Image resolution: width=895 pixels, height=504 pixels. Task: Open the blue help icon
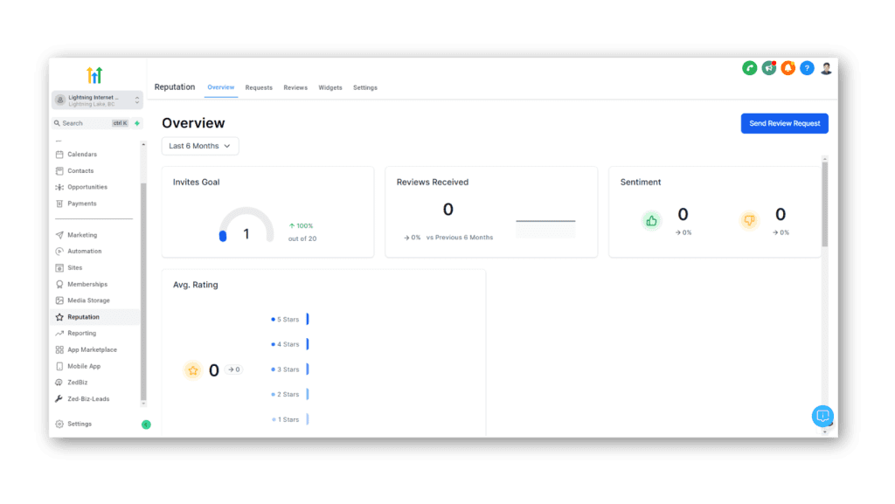pyautogui.click(x=807, y=67)
